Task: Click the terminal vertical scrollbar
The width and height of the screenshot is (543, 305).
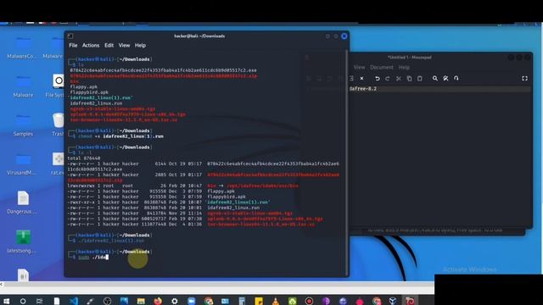Action: (347, 163)
